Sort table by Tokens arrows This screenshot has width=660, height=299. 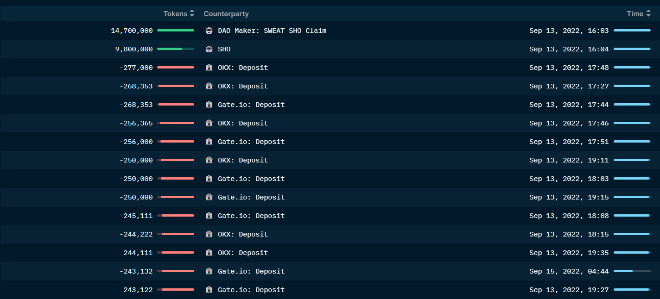point(192,14)
